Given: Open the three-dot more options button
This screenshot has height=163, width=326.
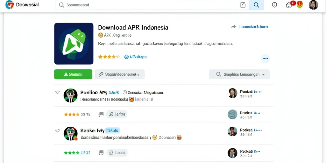Looking at the screenshot, I should click(x=266, y=59).
